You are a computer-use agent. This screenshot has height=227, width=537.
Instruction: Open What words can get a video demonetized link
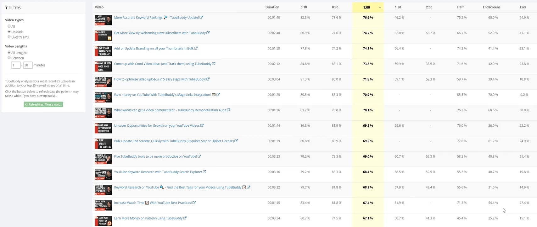point(170,110)
